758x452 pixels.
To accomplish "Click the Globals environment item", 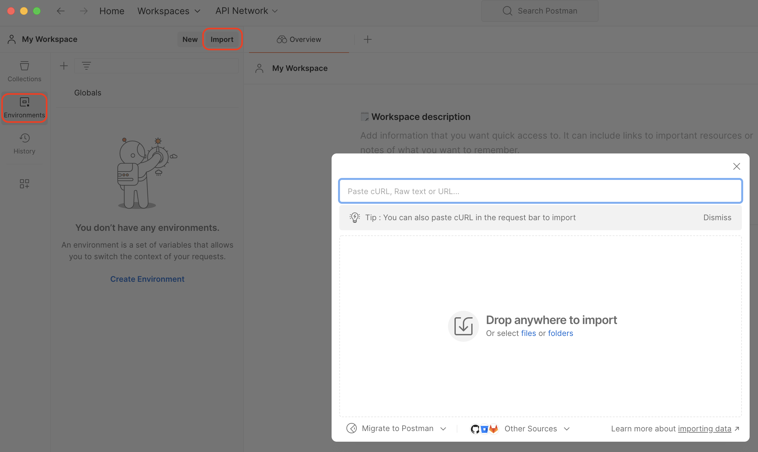I will point(87,93).
